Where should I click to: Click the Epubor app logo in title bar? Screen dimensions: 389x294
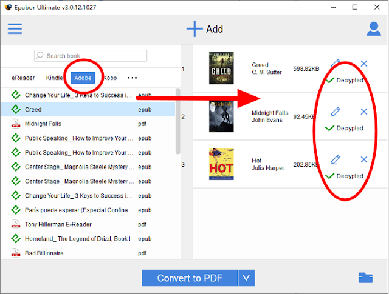[x=8, y=7]
